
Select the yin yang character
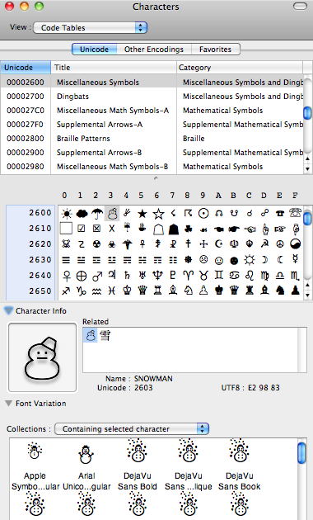click(295, 244)
